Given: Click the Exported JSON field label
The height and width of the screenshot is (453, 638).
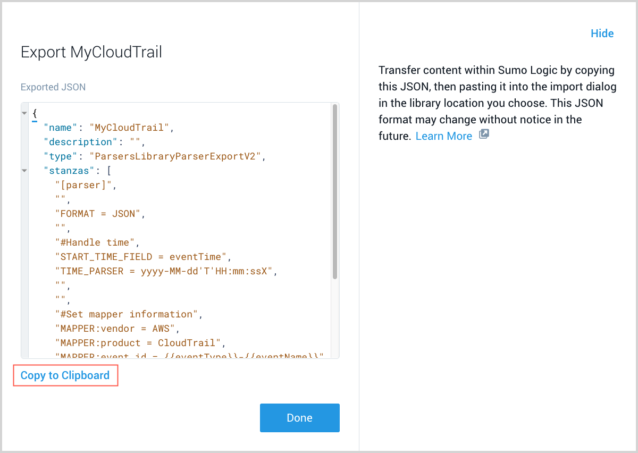Looking at the screenshot, I should (53, 87).
